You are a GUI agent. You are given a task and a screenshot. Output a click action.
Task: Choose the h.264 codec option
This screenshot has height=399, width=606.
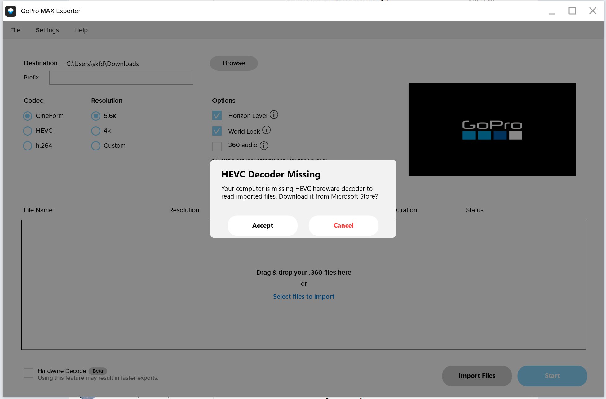28,146
